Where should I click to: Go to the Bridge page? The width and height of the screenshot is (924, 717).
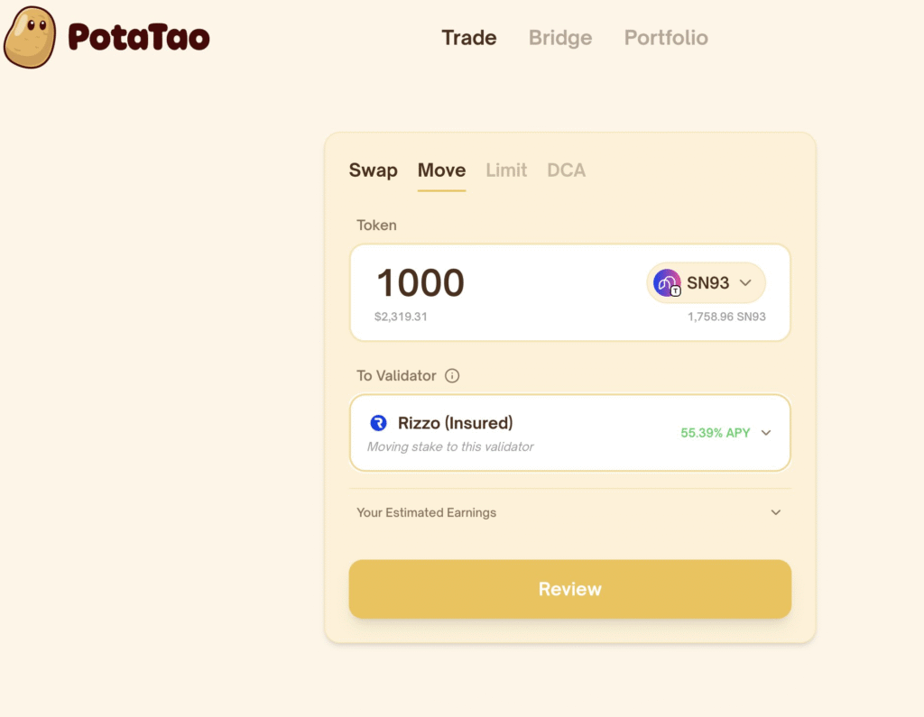click(x=560, y=38)
